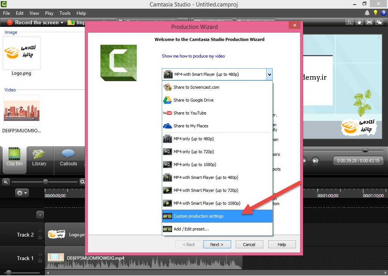Click the Next button in wizard
The width and height of the screenshot is (388, 276).
[217, 244]
